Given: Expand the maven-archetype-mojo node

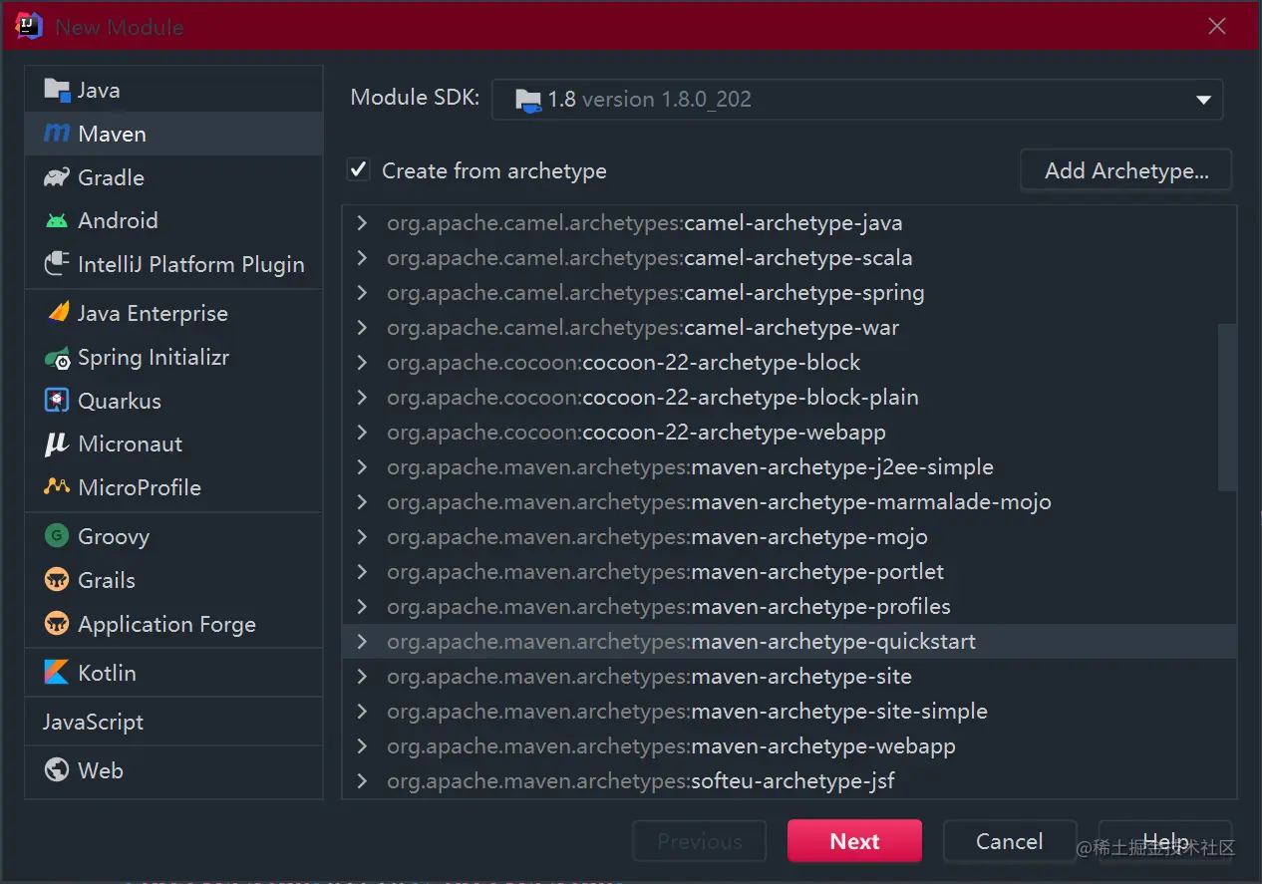Looking at the screenshot, I should pos(362,537).
